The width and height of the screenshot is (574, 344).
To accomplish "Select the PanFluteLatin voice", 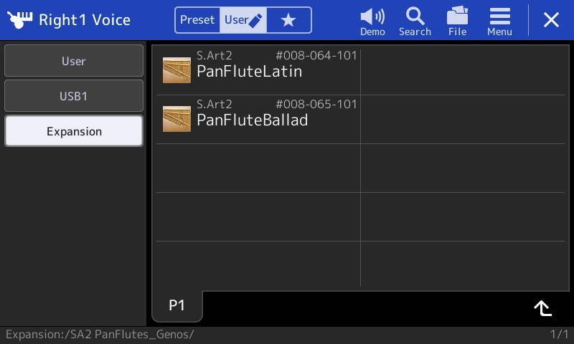I will point(258,70).
